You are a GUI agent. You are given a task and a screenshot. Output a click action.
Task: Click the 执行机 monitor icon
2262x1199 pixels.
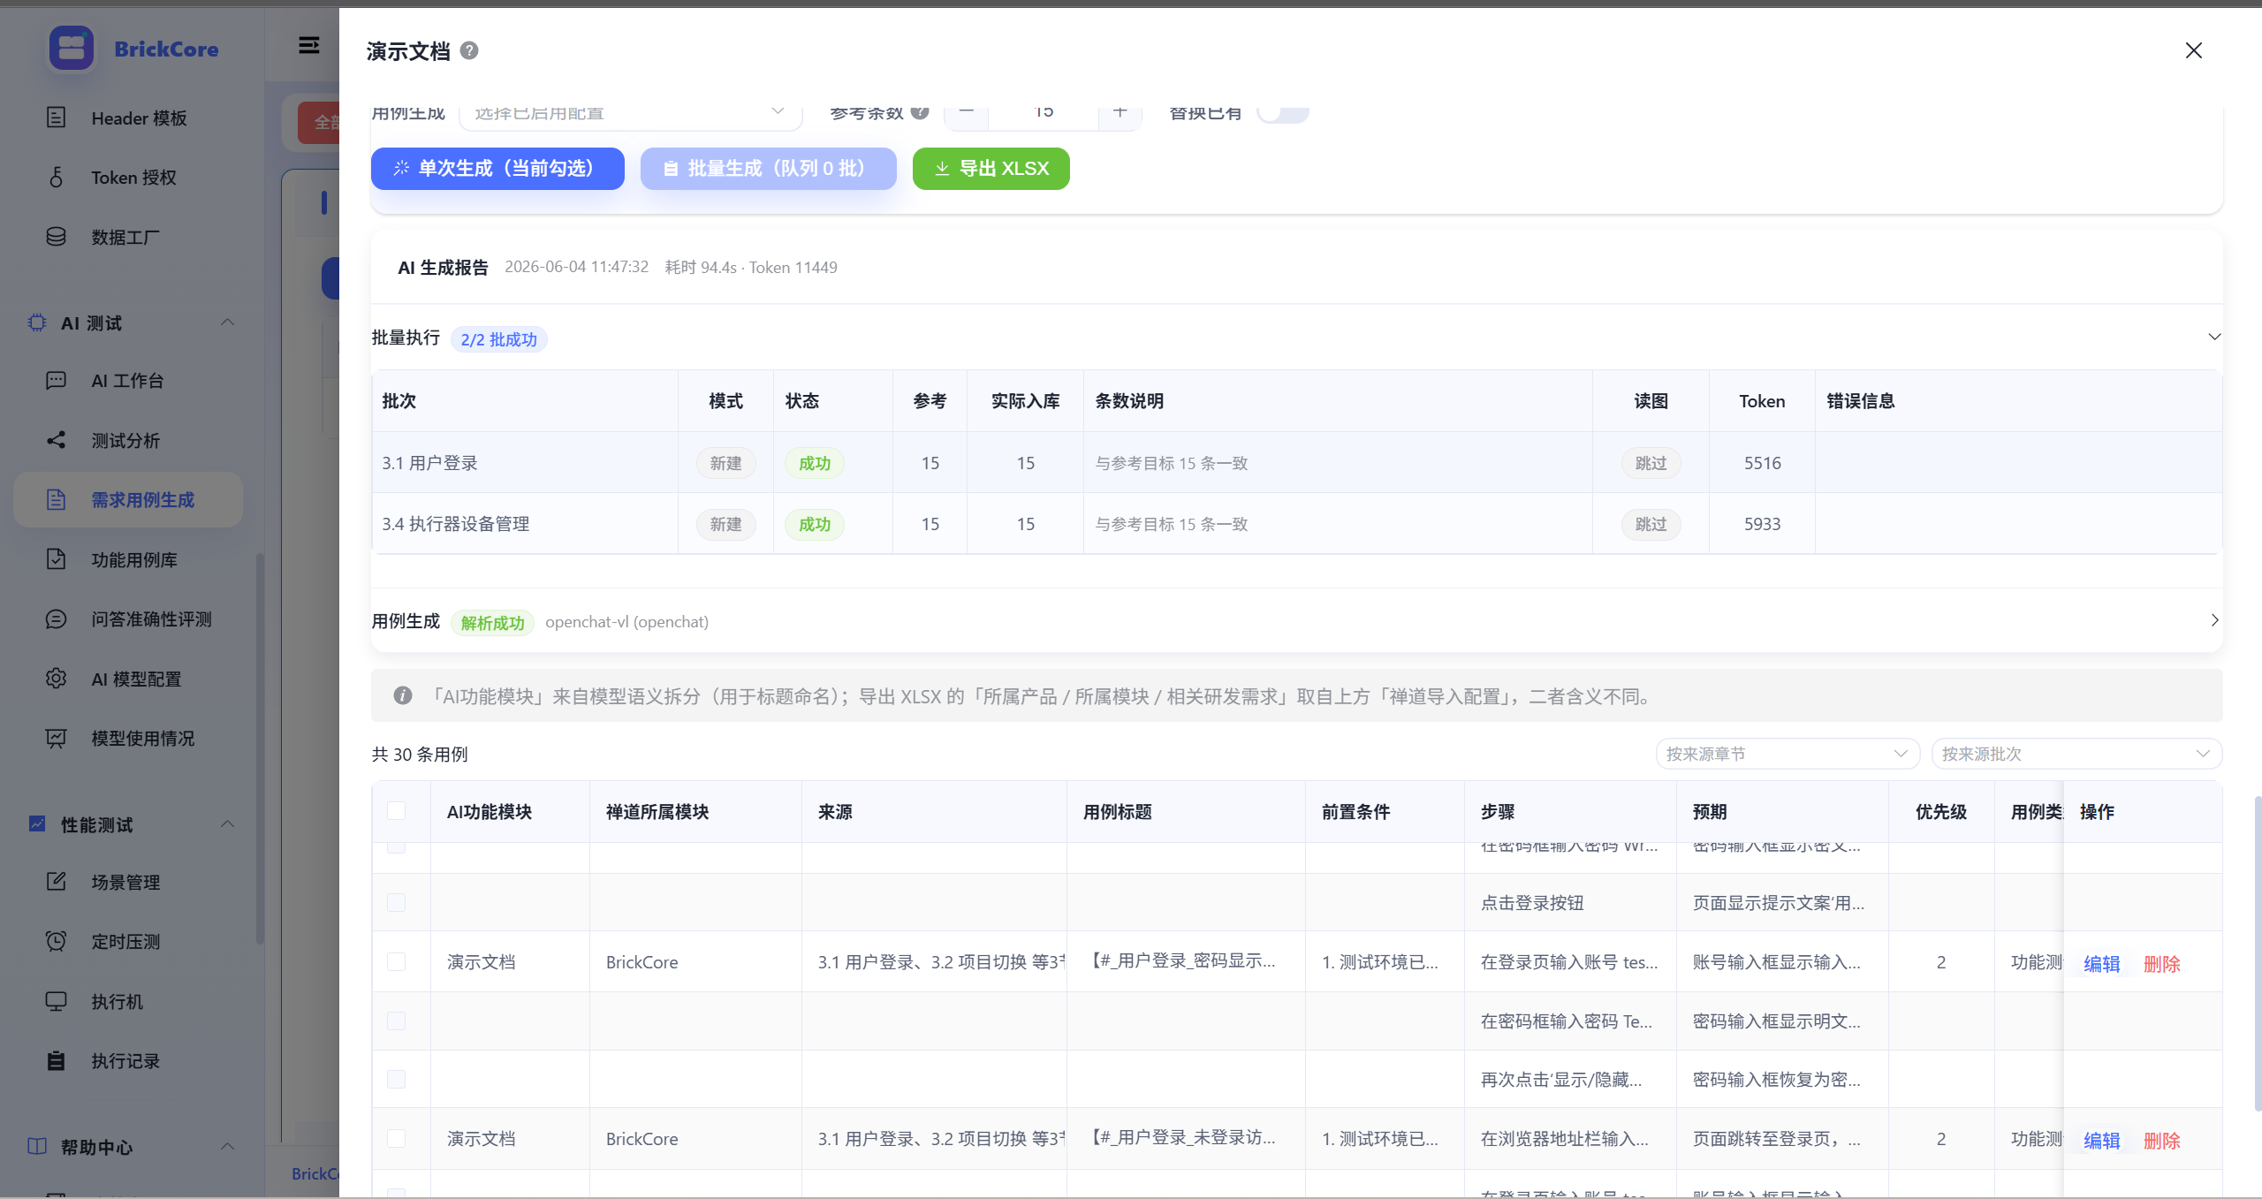click(56, 1001)
